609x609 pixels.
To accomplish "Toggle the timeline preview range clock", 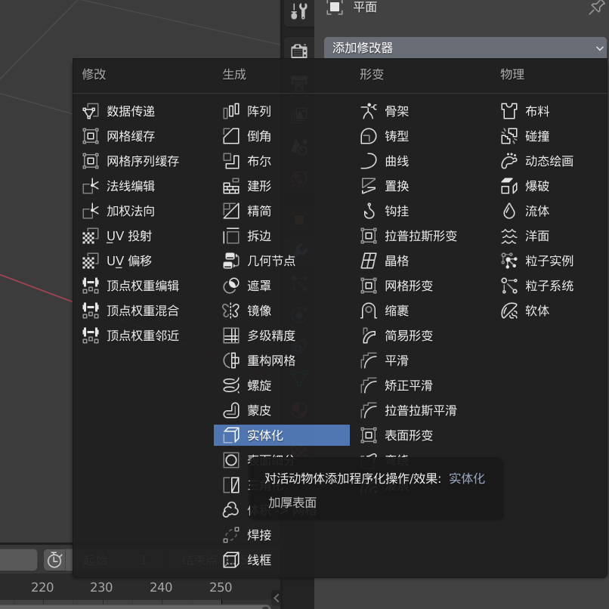I will (54, 560).
